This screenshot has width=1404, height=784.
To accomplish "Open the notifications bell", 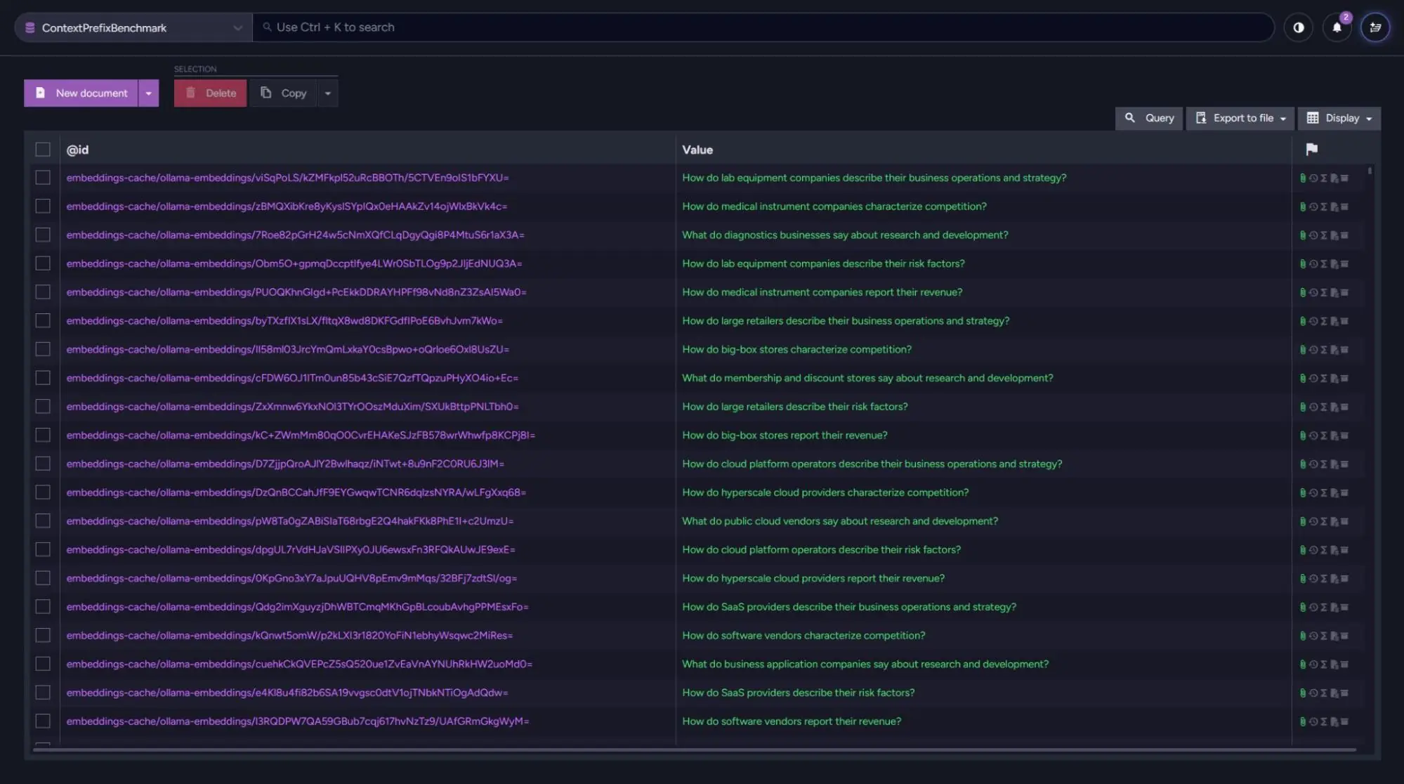I will tap(1337, 27).
